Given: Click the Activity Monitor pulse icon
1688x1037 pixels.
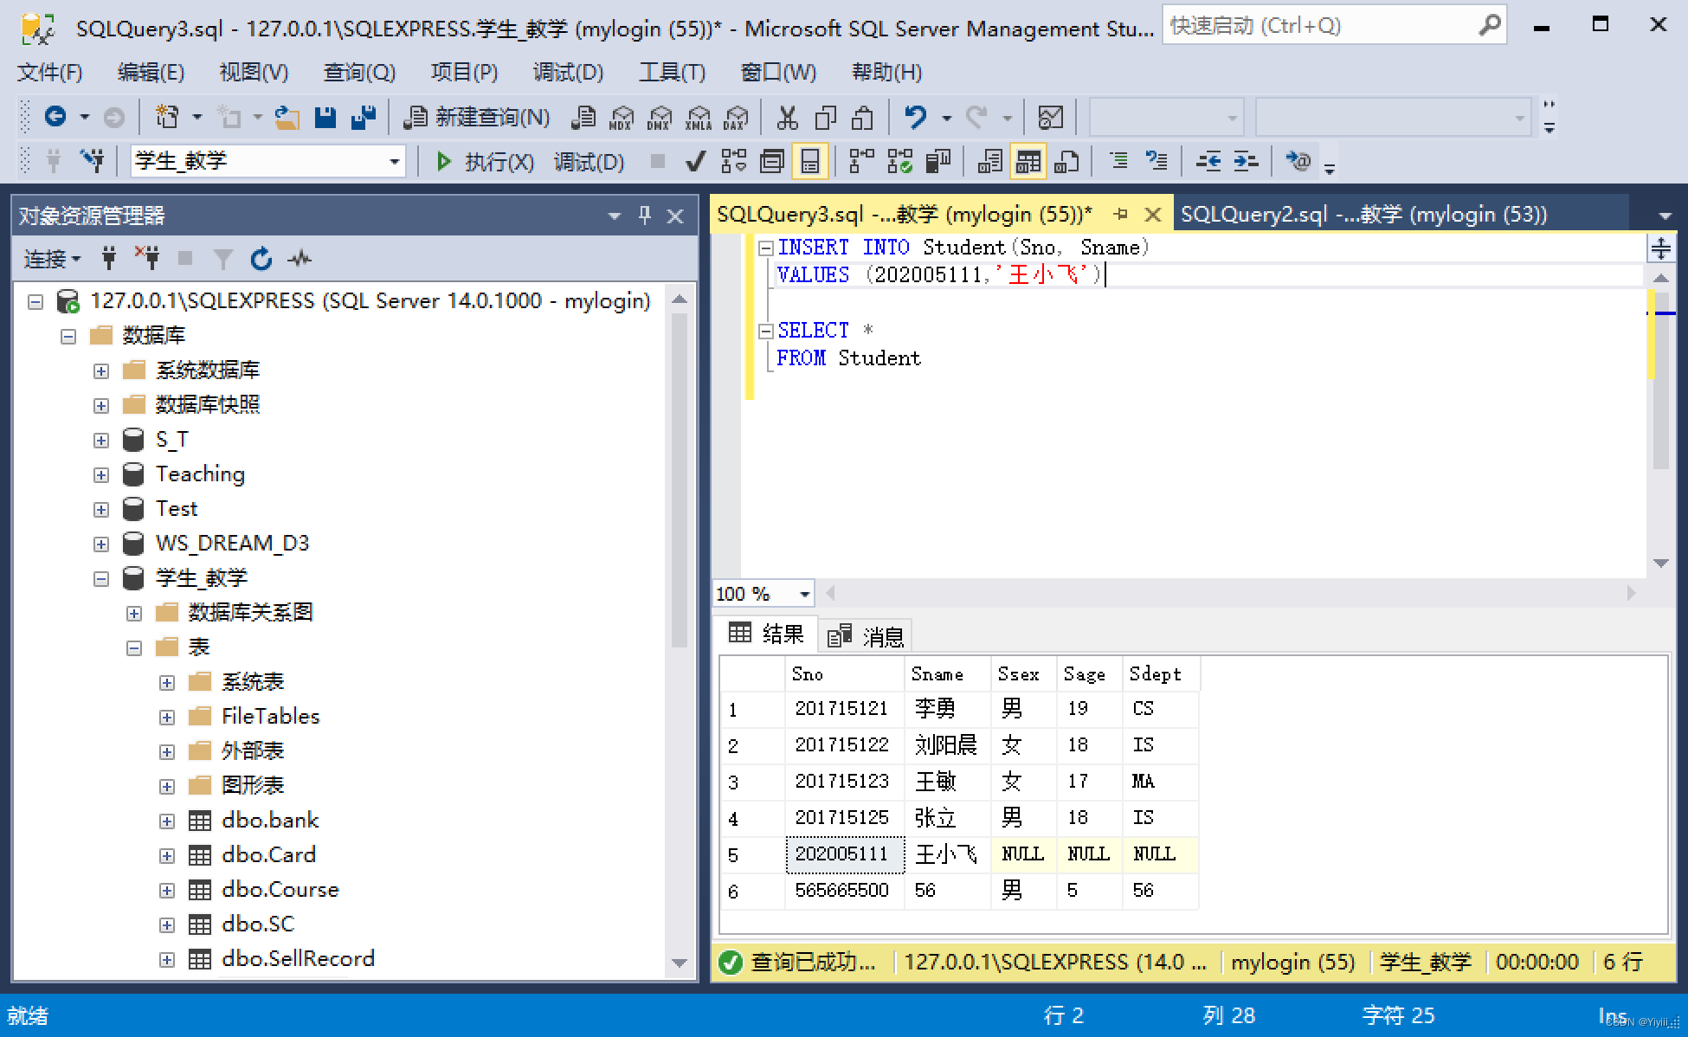Looking at the screenshot, I should (x=300, y=259).
